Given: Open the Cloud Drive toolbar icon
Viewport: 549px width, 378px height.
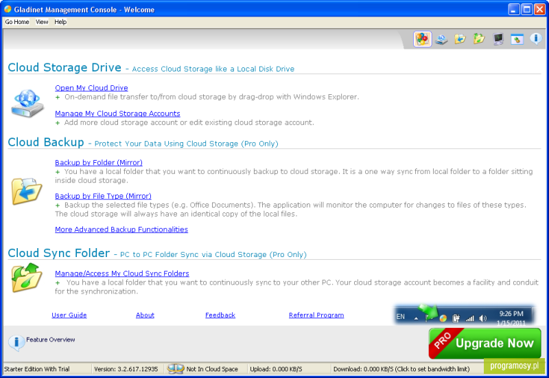Looking at the screenshot, I should click(441, 39).
